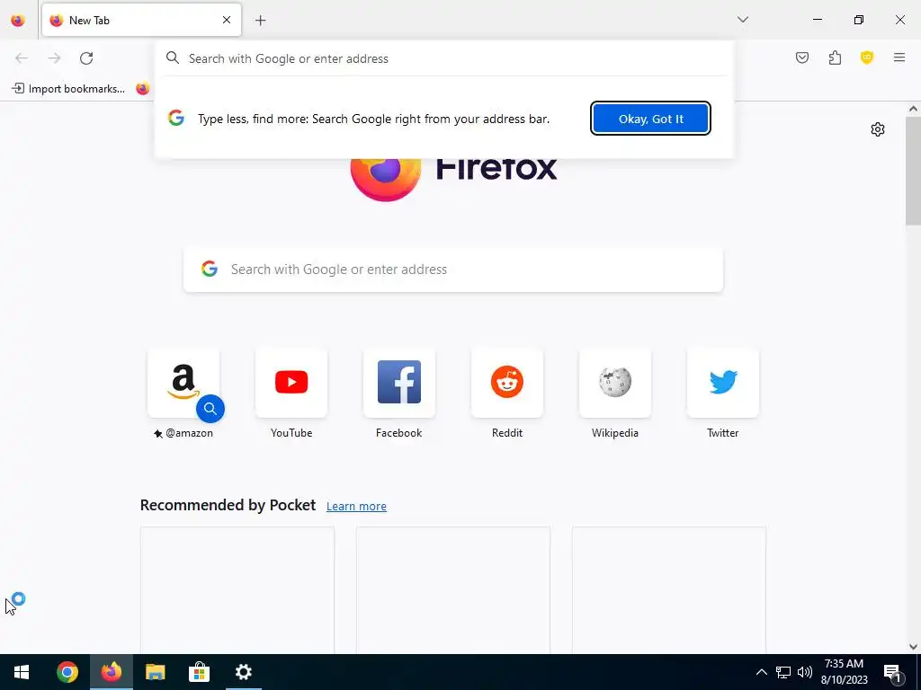Screen dimensions: 921x690
Task: Save to Pocket from toolbar
Action: pyautogui.click(x=802, y=57)
